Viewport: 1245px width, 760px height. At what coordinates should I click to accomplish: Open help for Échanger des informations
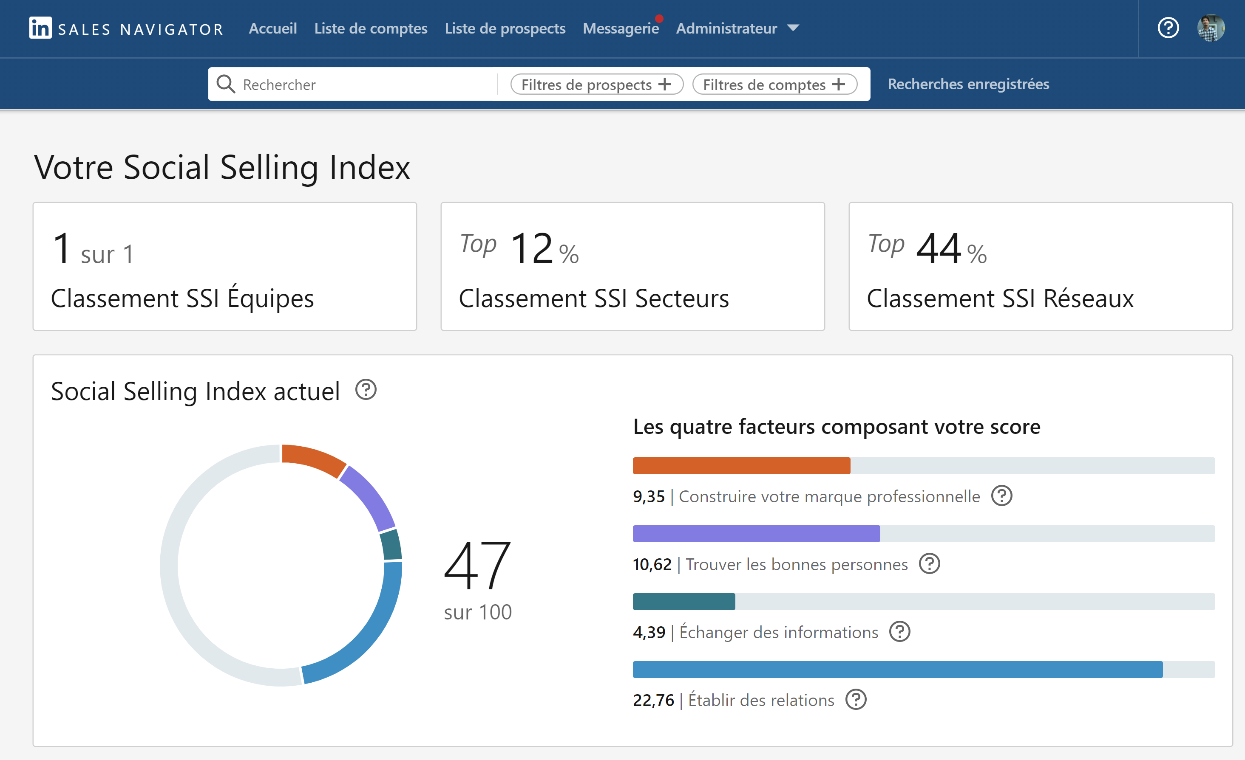[x=899, y=632]
